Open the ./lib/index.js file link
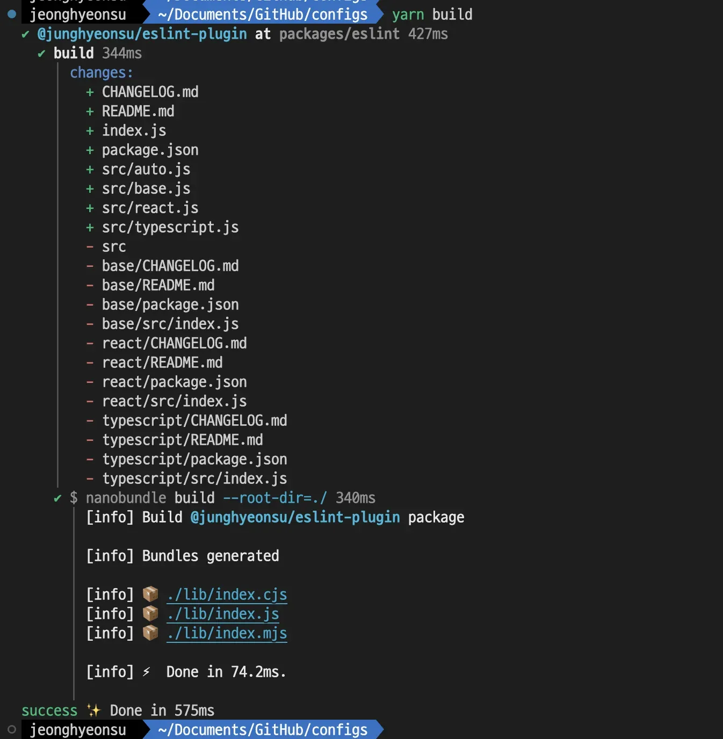The height and width of the screenshot is (739, 723). pyautogui.click(x=222, y=614)
